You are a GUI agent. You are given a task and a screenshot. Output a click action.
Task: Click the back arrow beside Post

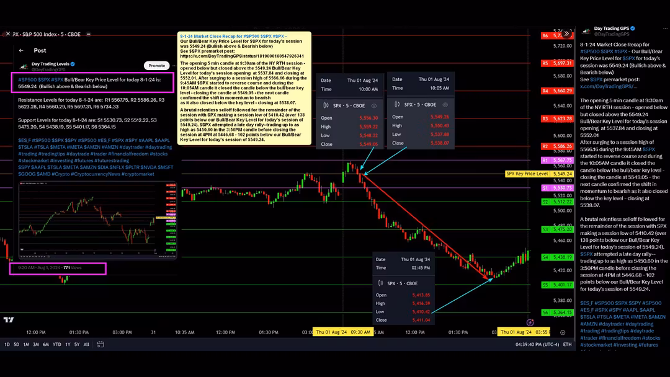(x=21, y=50)
